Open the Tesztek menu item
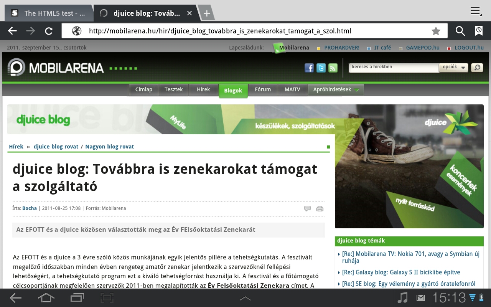Image resolution: width=491 pixels, height=307 pixels. (174, 90)
